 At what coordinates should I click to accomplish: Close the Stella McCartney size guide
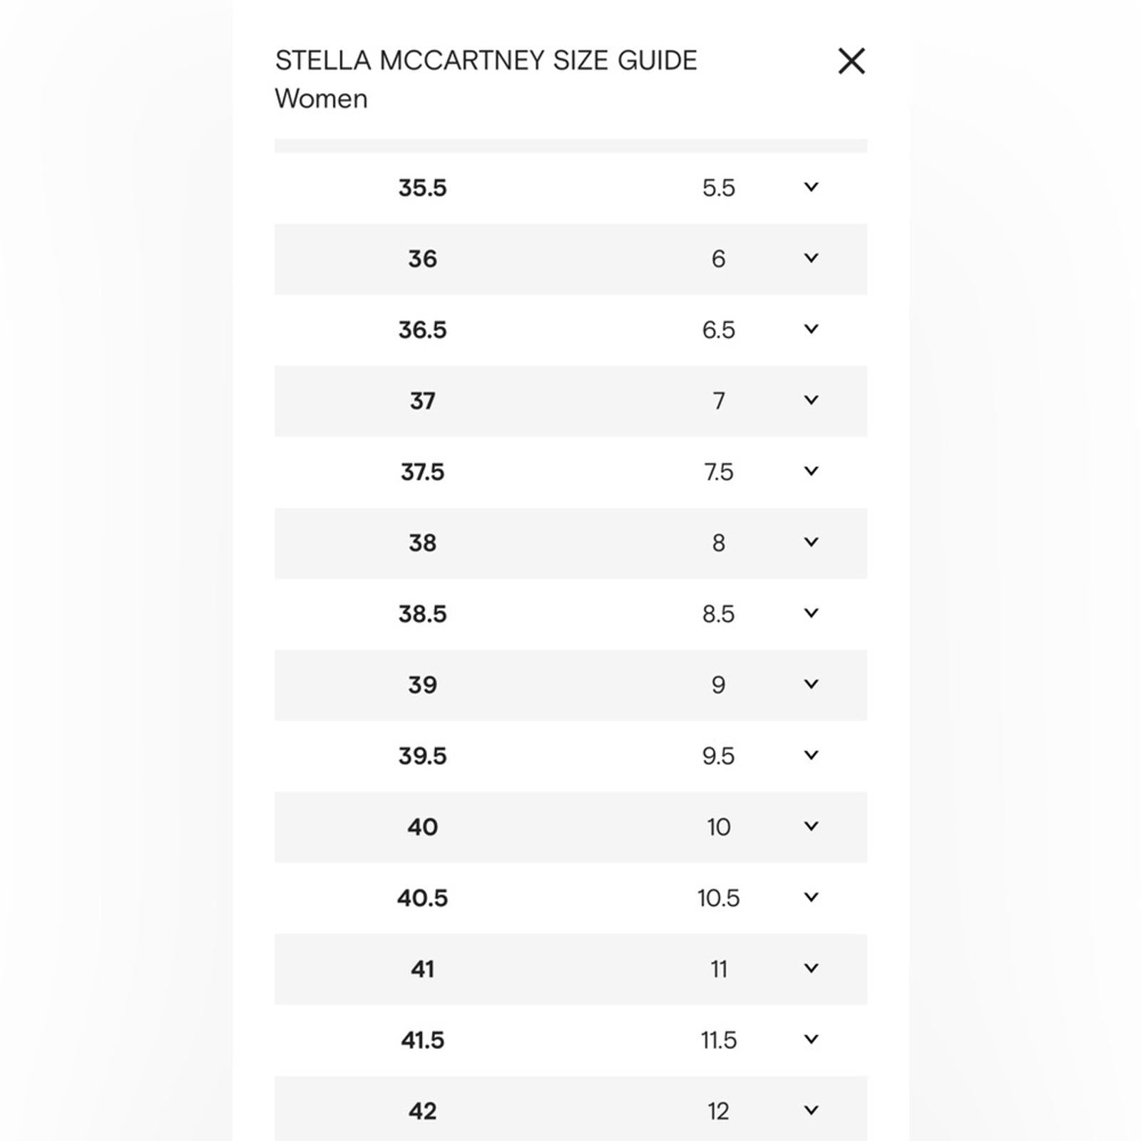[851, 61]
